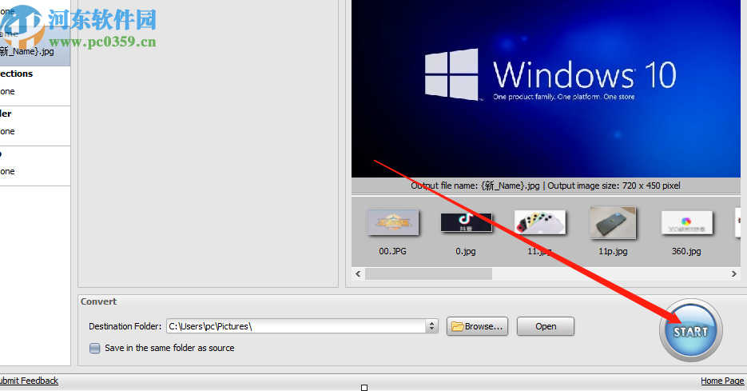Click the horizontal thumbnail scrollbar handle
The image size is (747, 391).
428,273
